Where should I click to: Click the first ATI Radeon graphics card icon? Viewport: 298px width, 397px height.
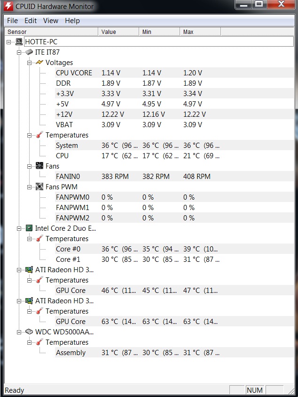coord(29,270)
